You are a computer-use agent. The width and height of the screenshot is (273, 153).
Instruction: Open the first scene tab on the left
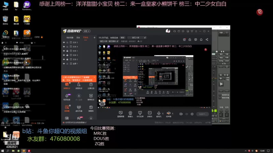click(70, 38)
